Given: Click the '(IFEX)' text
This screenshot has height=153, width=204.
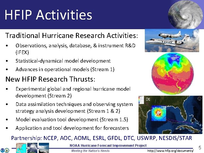Looking at the screenshot, I should pos(22,52).
